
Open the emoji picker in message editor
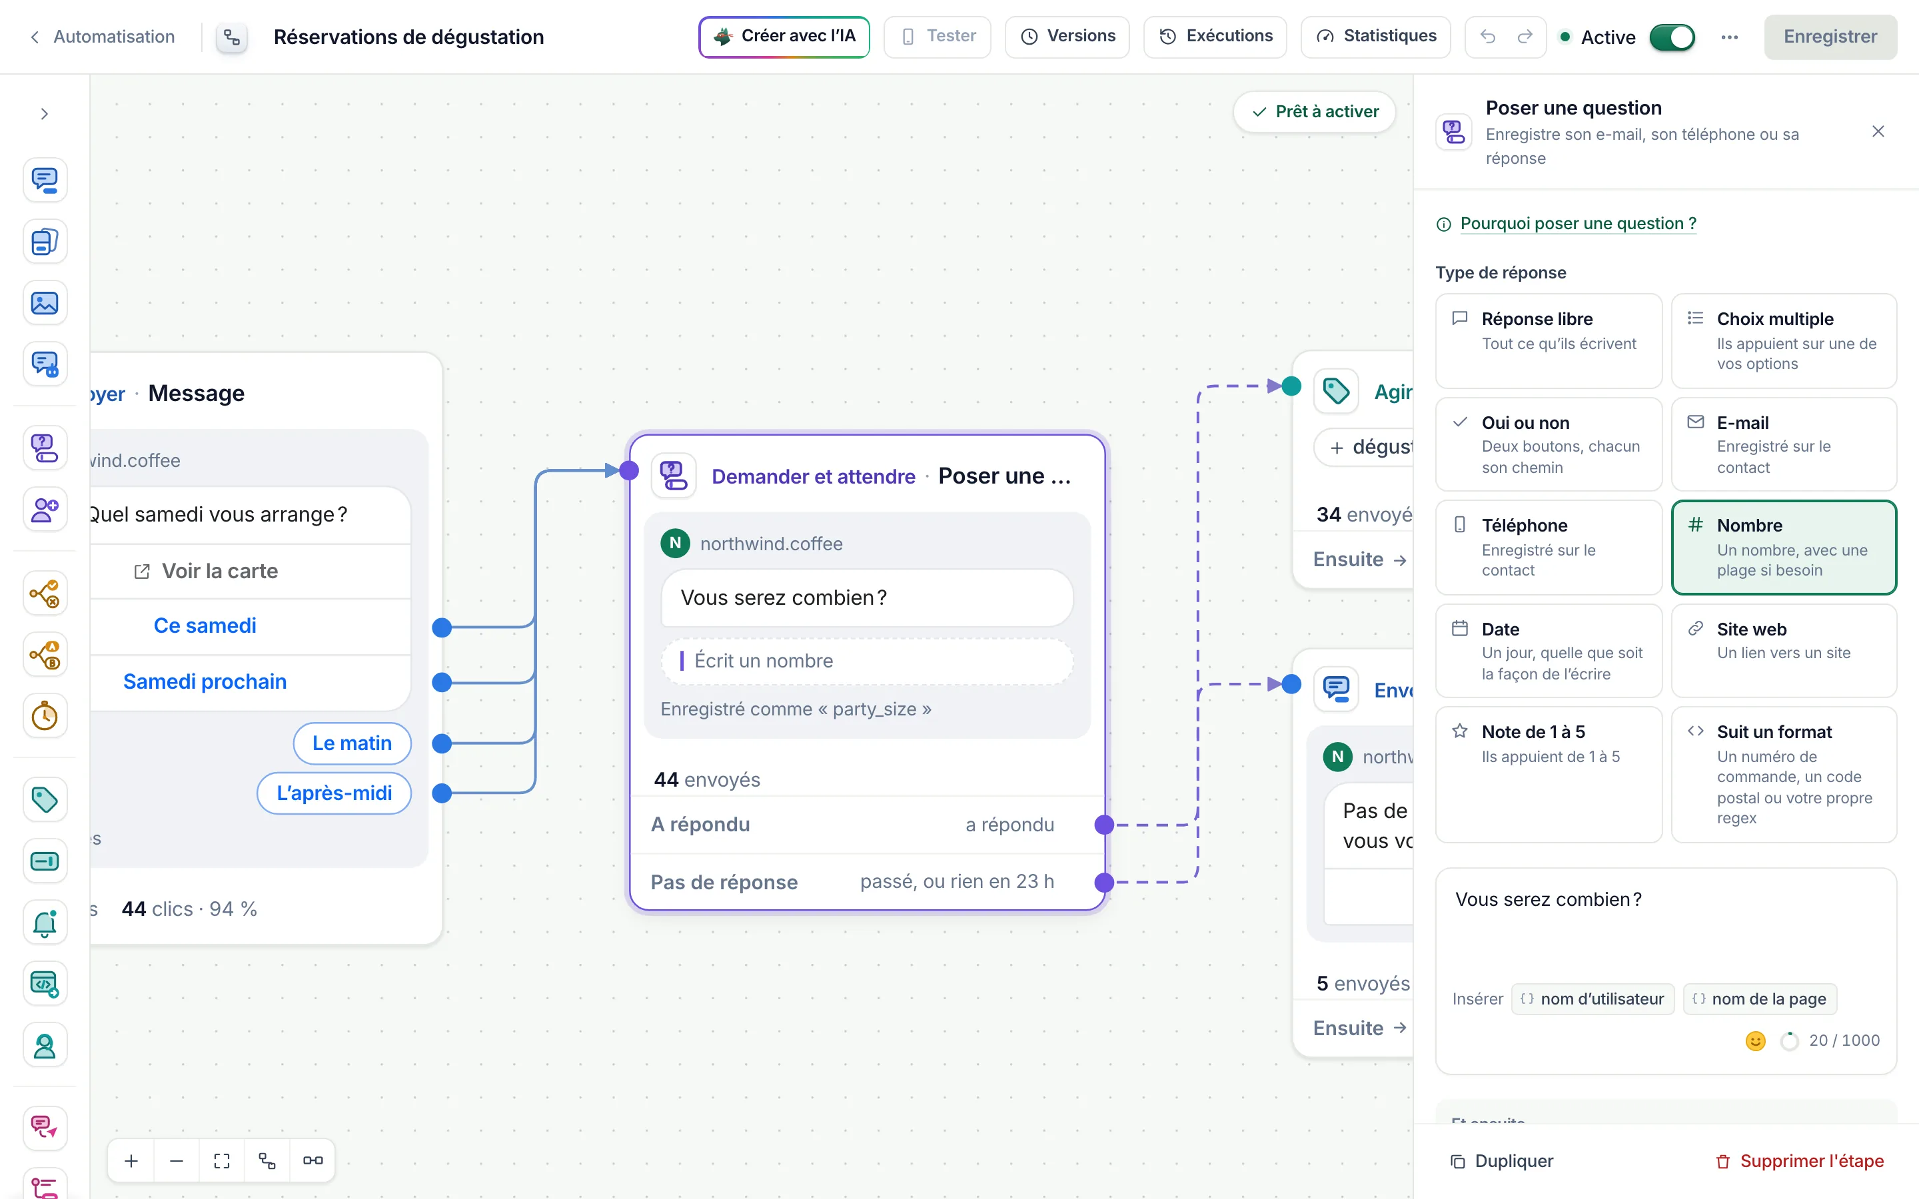[1756, 1041]
